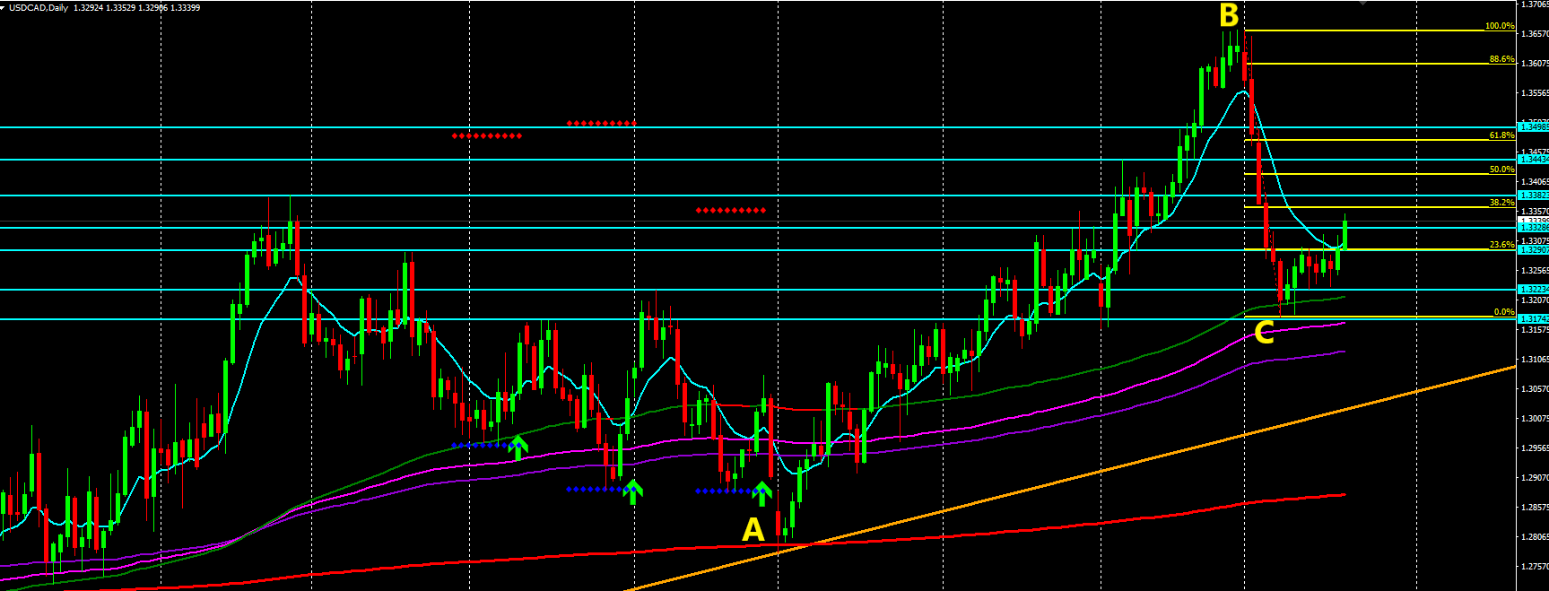Viewport: 1549px width, 591px height.
Task: Click the 38.2% Fibonacci level label
Action: [x=1501, y=203]
